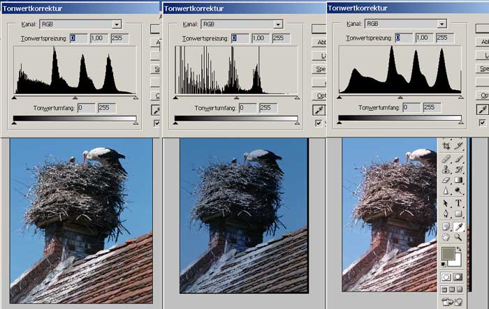Click the 'Opt...' button in middle dialog

coord(319,96)
